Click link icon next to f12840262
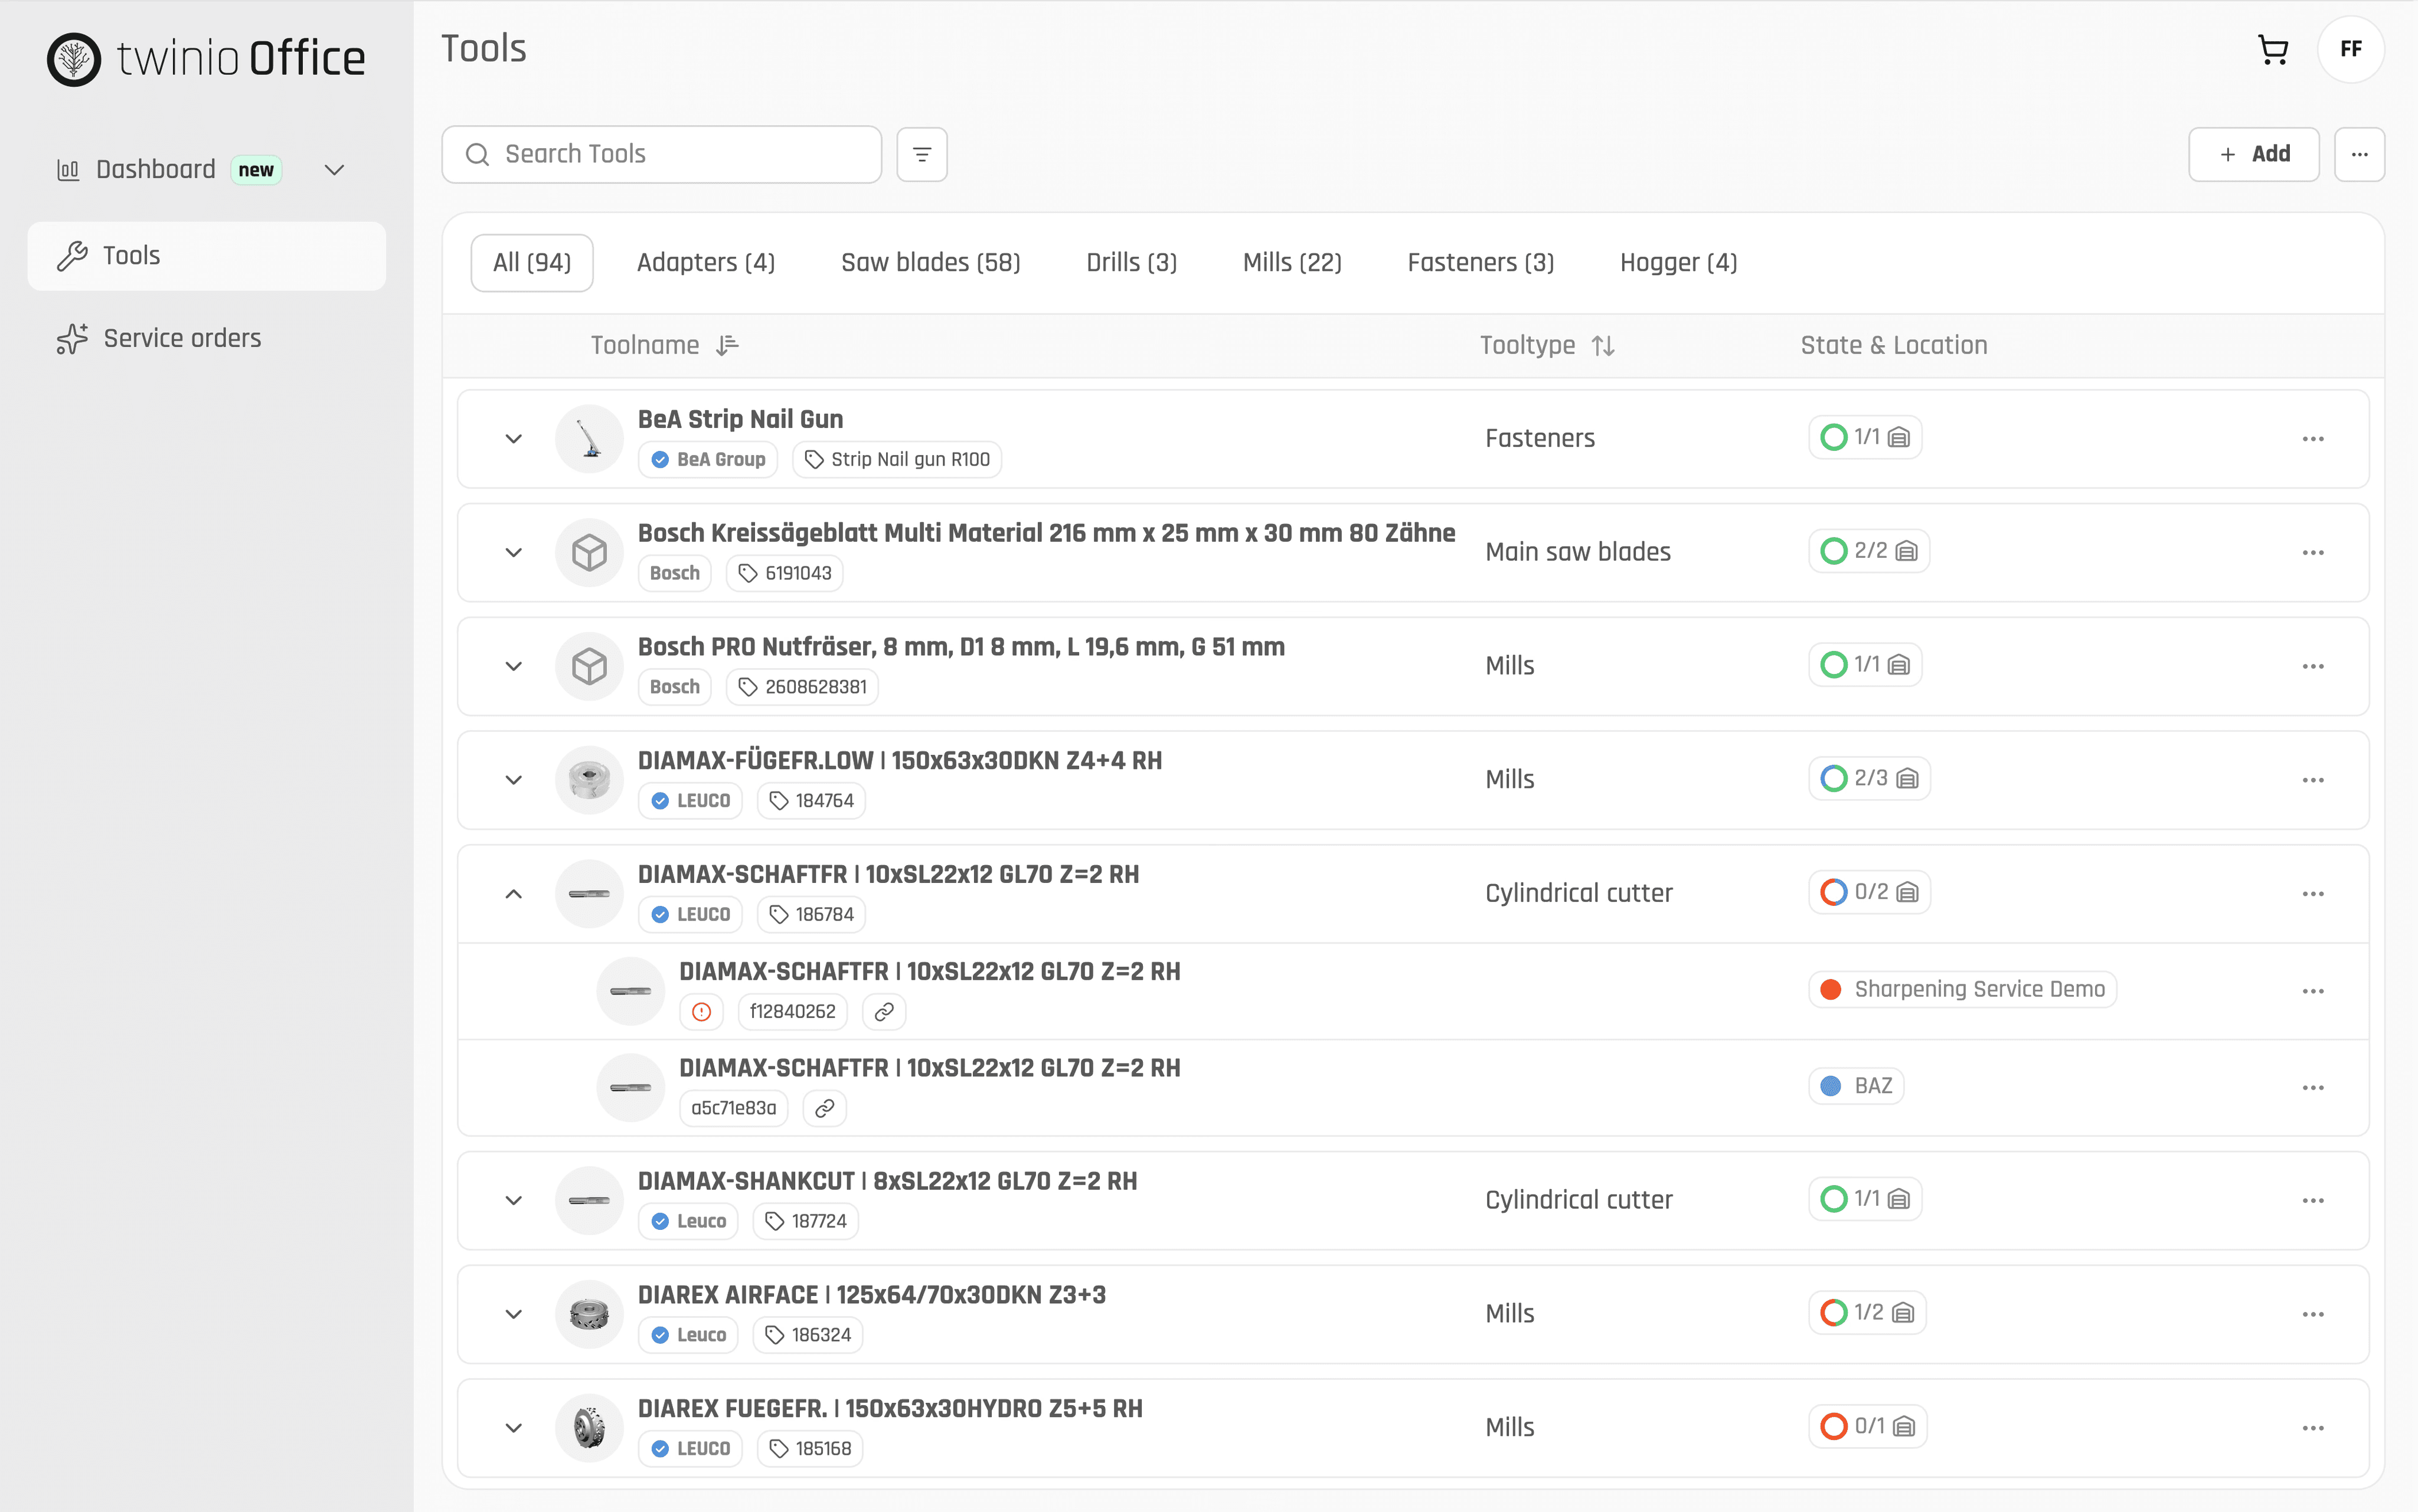The height and width of the screenshot is (1512, 2418). pos(884,1012)
